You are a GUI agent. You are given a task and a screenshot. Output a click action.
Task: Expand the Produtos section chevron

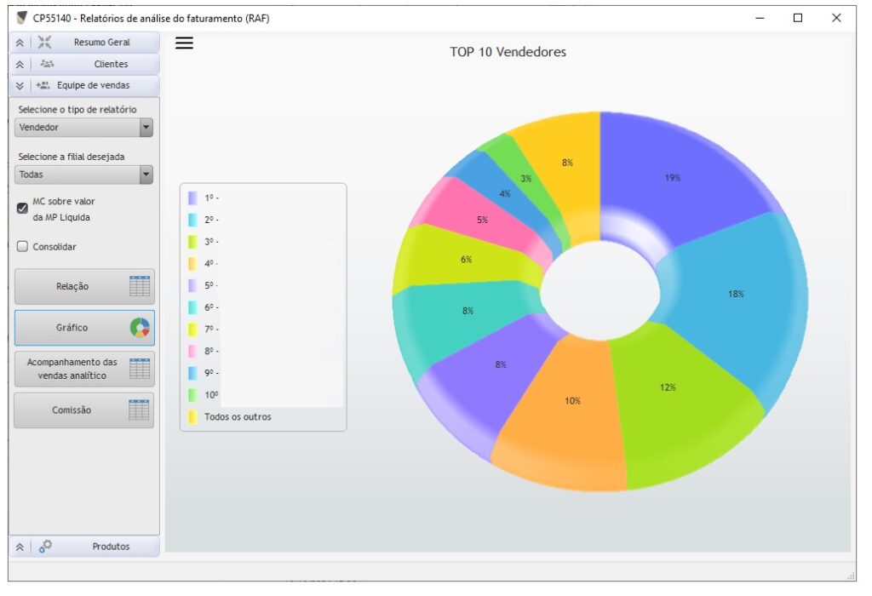click(x=20, y=547)
